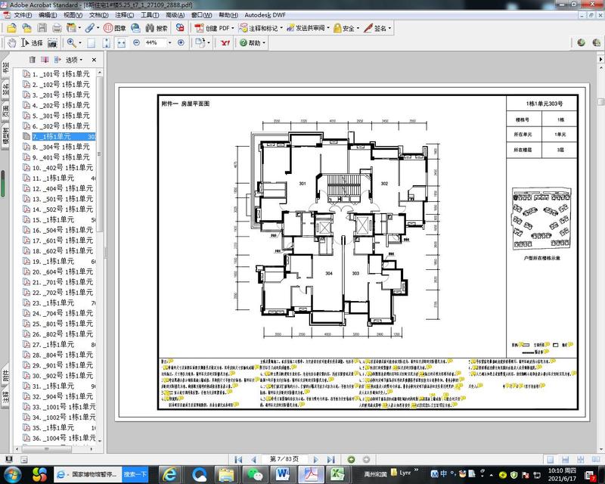Open 帮助 help toolbar dropdown

point(253,43)
